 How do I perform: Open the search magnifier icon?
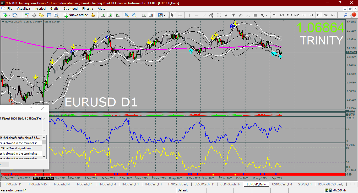345,15
